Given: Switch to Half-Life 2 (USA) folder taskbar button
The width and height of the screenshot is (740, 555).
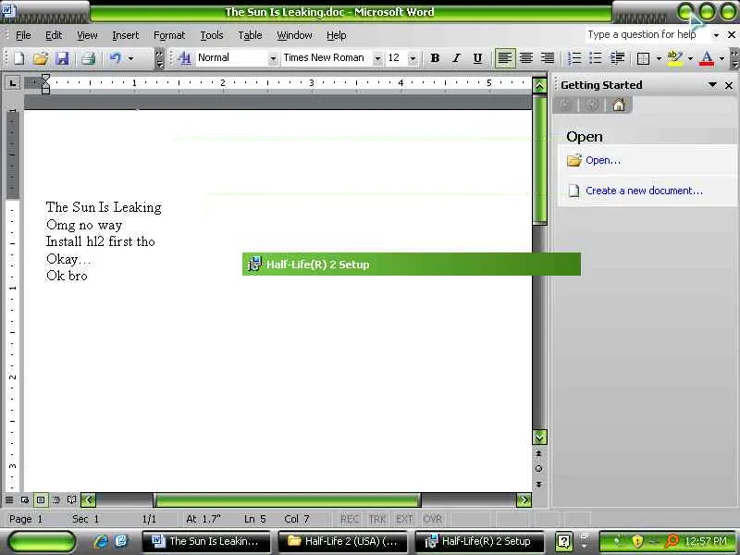Looking at the screenshot, I should (x=342, y=541).
